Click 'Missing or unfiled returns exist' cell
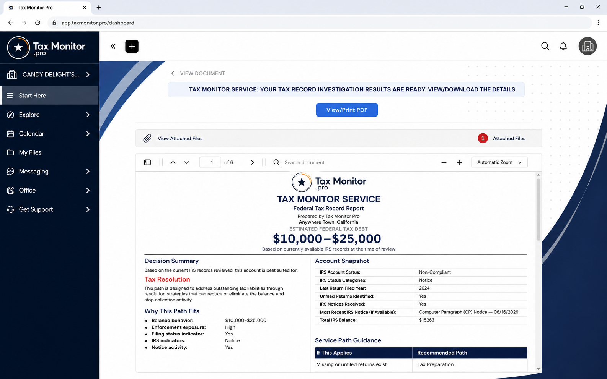 tap(351, 364)
